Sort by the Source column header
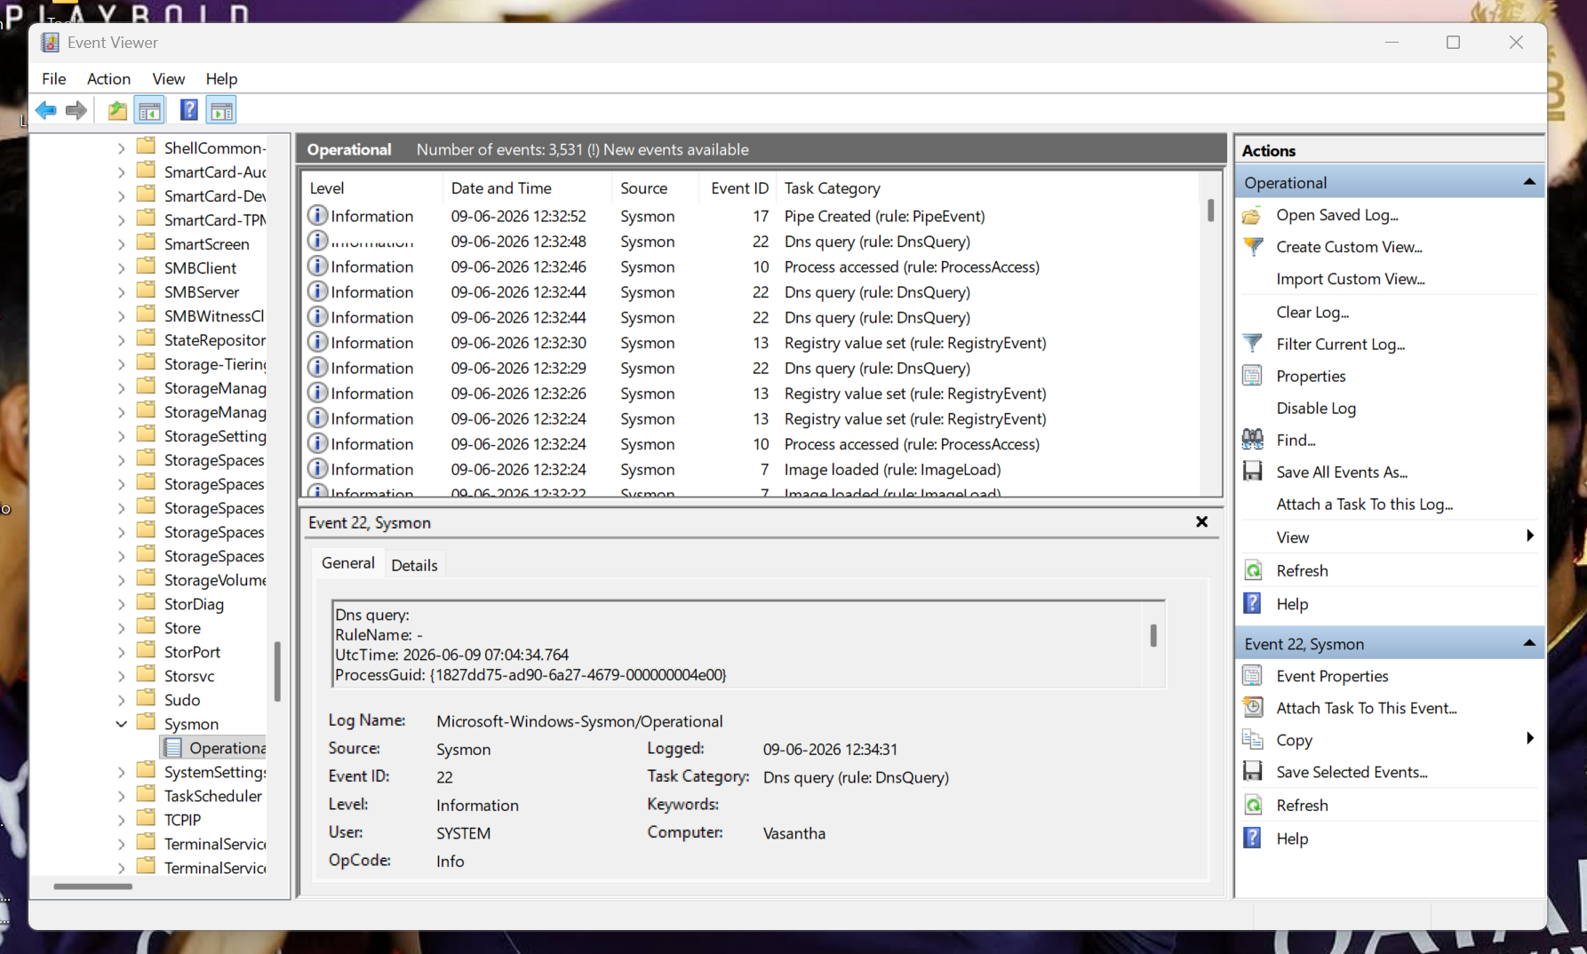 click(657, 188)
